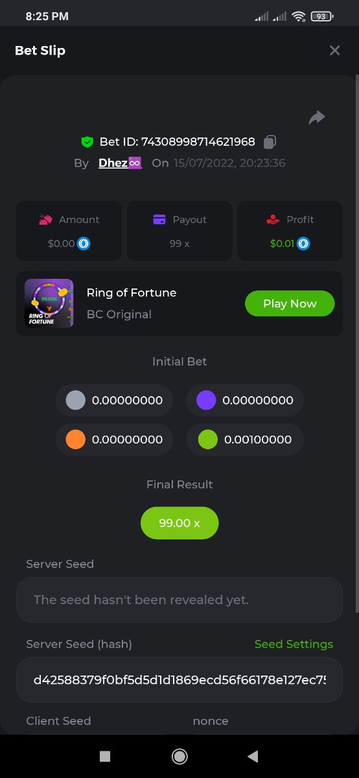Tap the purple Payout card icon

(159, 220)
